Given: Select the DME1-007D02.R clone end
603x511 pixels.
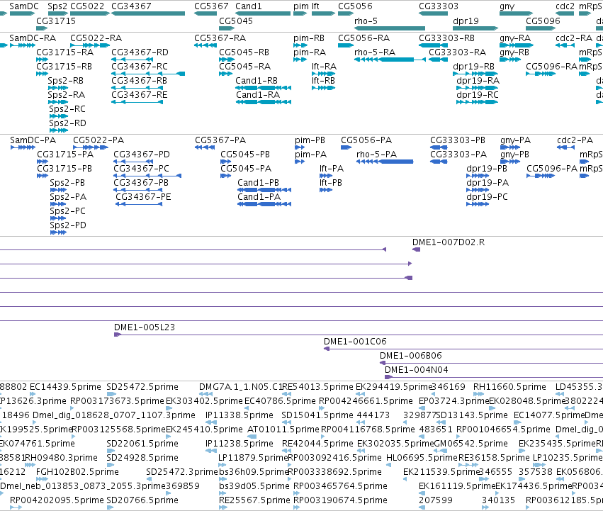Looking at the screenshot, I should pos(416,249).
